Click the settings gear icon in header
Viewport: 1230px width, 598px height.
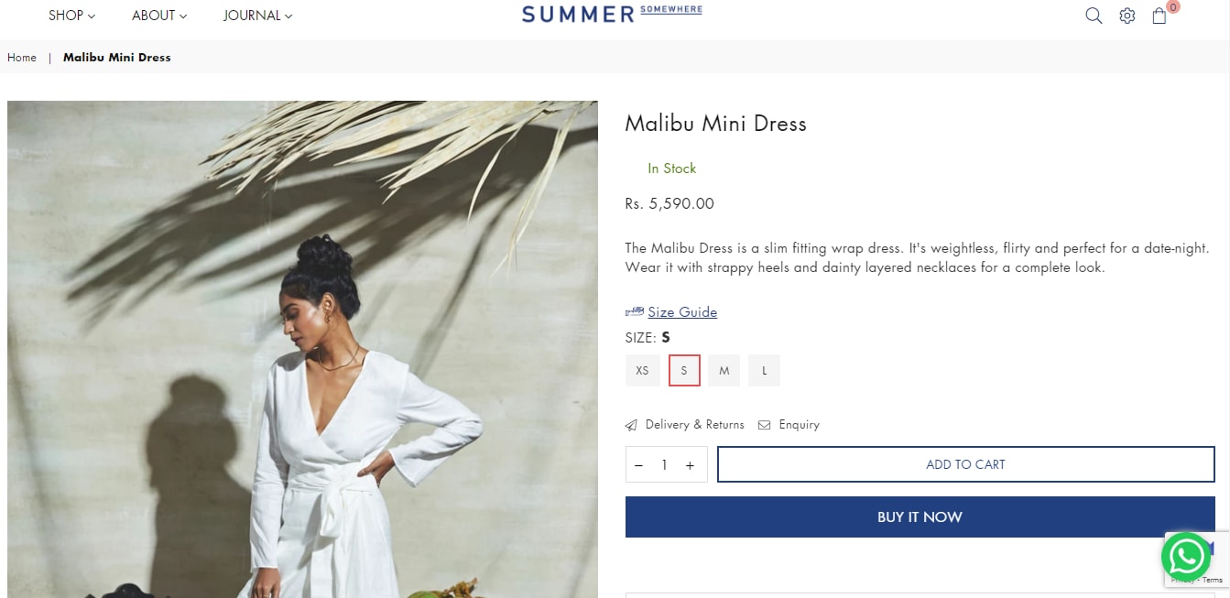(x=1127, y=16)
